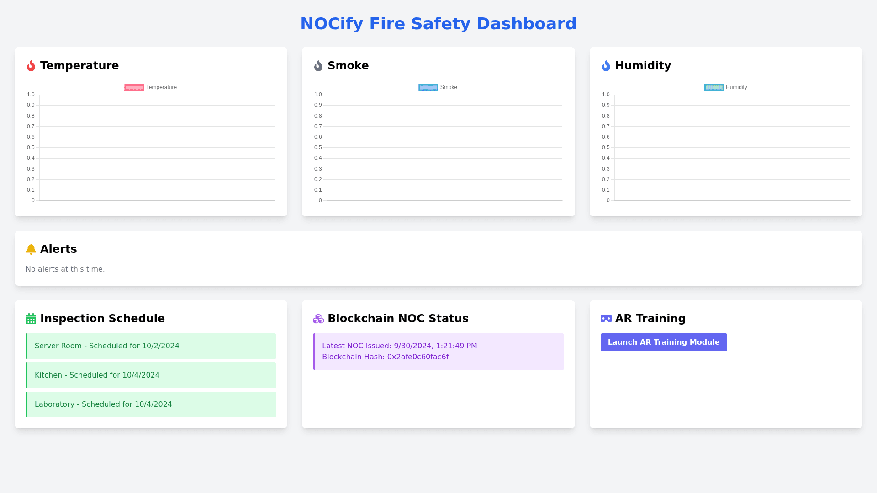
Task: Launch the AR Training Module
Action: coord(663,342)
